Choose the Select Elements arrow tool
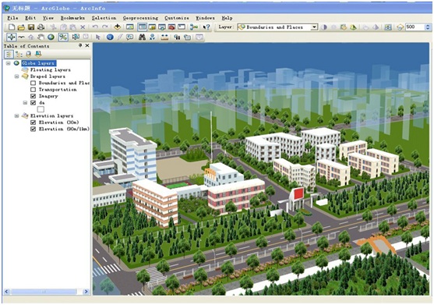 (x=97, y=37)
